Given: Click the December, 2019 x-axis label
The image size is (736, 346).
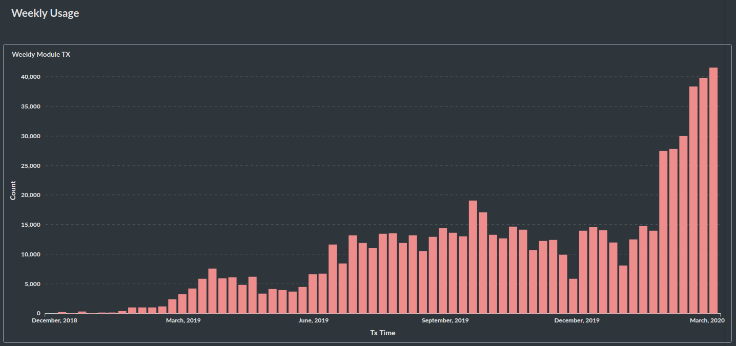Looking at the screenshot, I should [x=577, y=320].
